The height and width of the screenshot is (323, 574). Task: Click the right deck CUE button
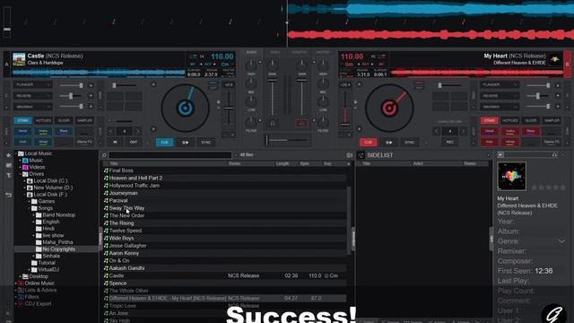368,142
